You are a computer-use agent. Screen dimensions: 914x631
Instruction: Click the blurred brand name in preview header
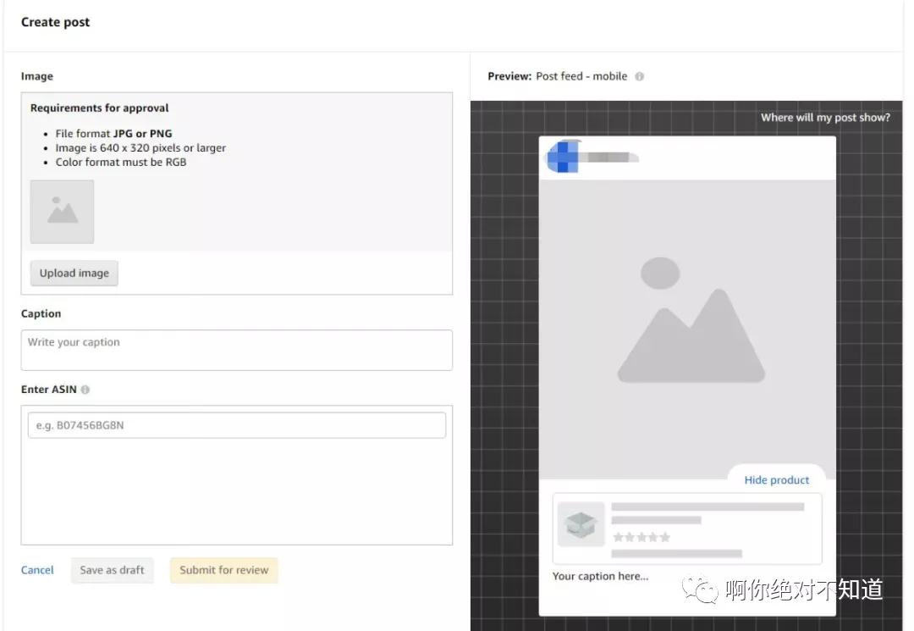(609, 158)
